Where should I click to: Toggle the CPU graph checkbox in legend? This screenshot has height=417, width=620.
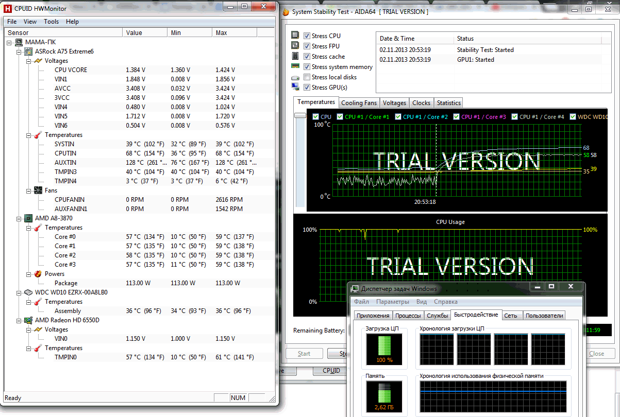tap(314, 117)
